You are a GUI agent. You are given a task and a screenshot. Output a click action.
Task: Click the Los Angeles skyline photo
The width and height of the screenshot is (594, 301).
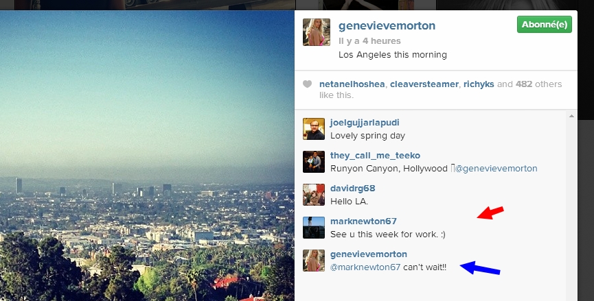click(x=147, y=156)
